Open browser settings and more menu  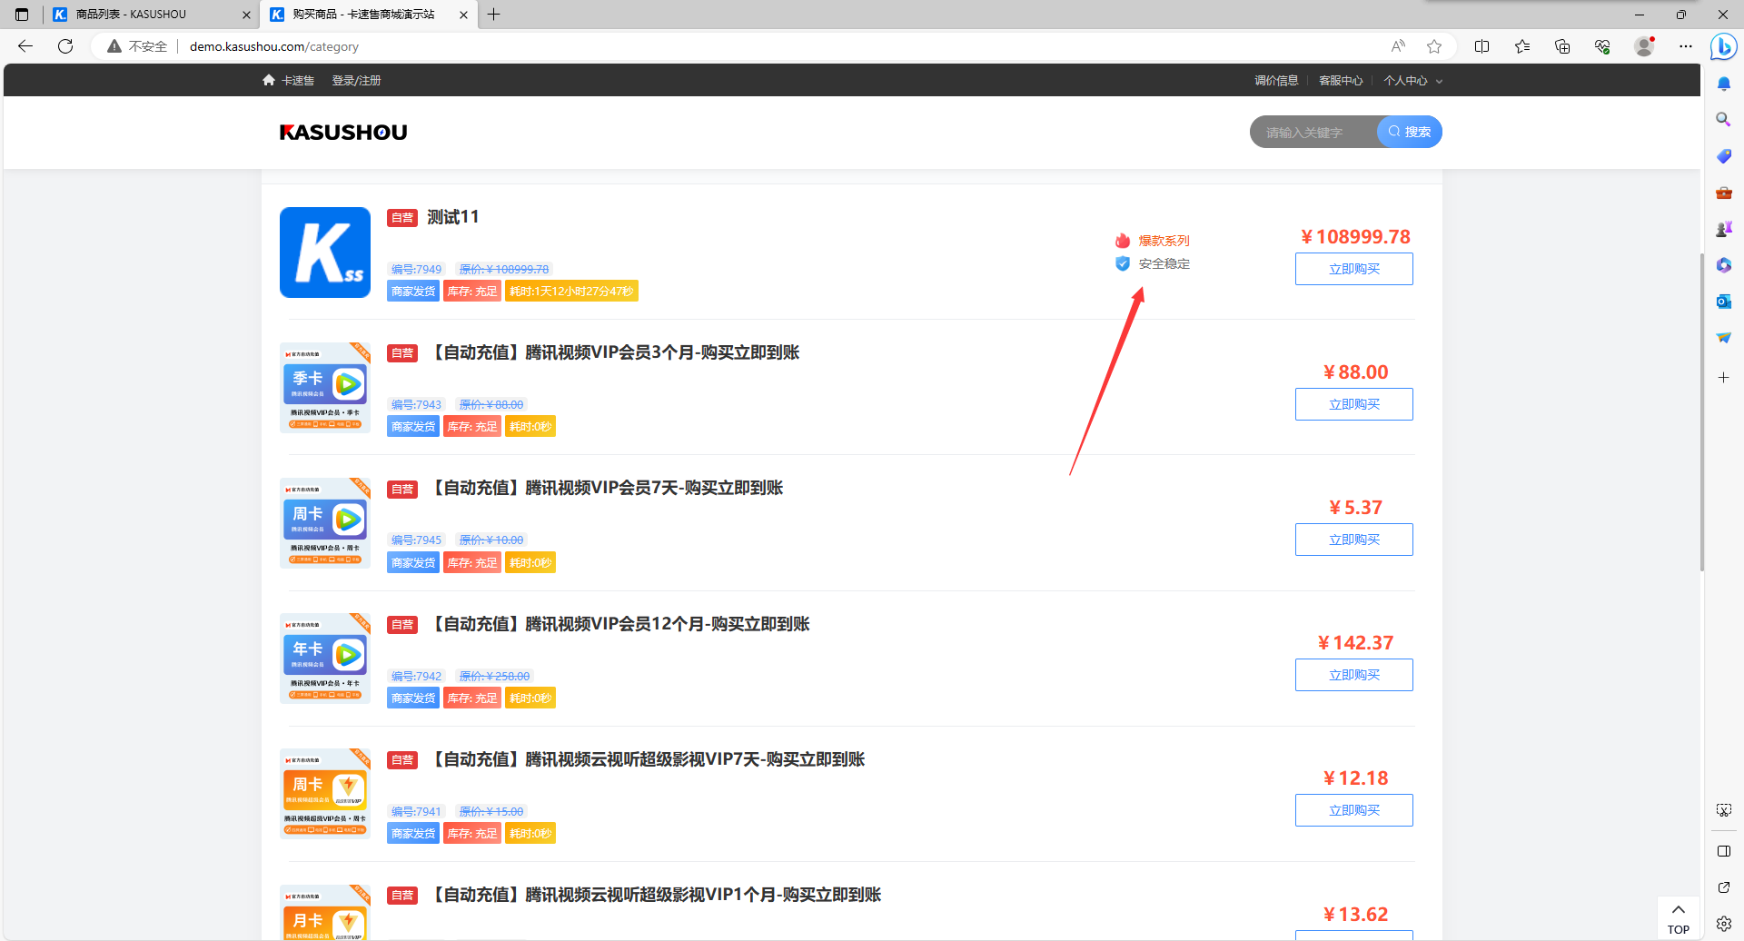tap(1686, 46)
